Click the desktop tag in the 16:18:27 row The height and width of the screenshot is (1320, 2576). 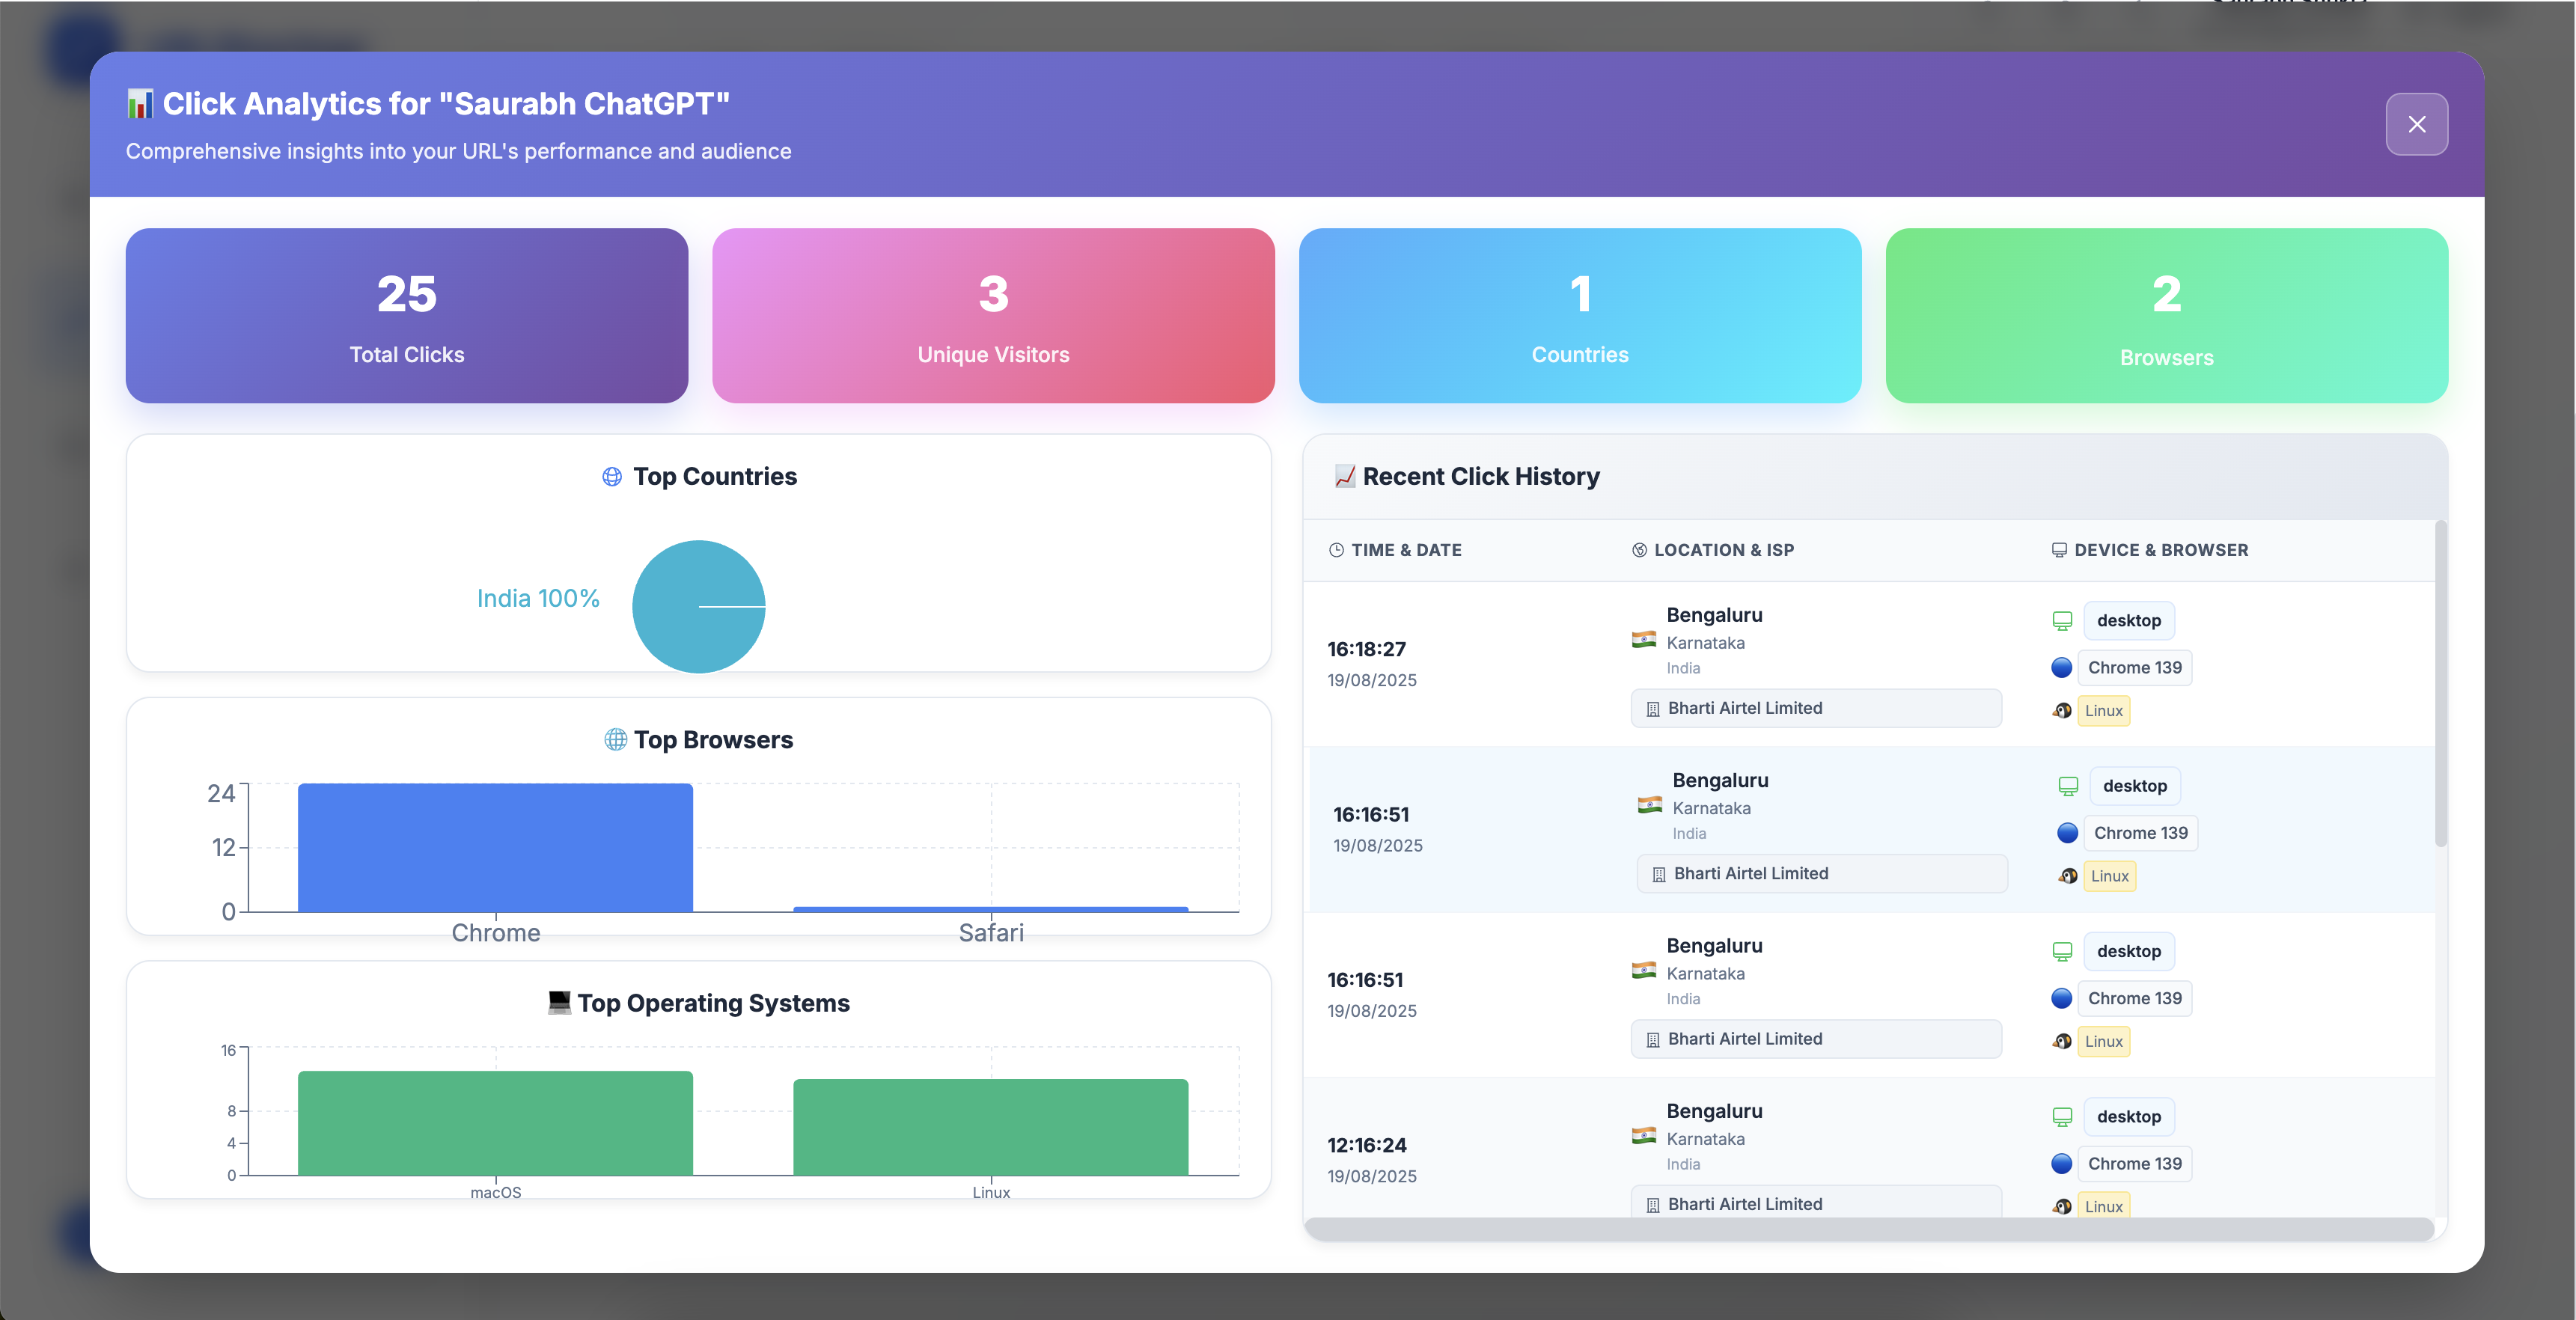2129,621
